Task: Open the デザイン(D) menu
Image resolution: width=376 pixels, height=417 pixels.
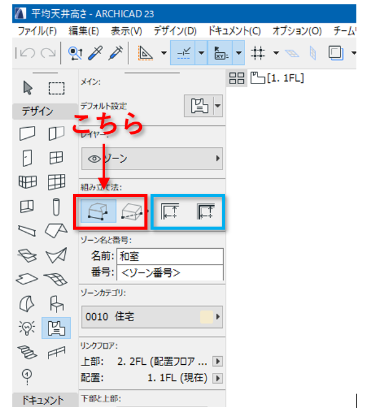Action: point(175,31)
